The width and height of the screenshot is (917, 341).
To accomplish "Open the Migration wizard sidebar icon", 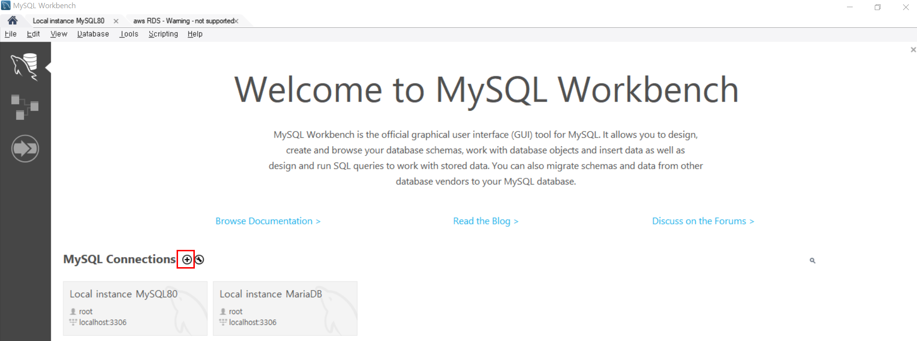I will pos(25,149).
